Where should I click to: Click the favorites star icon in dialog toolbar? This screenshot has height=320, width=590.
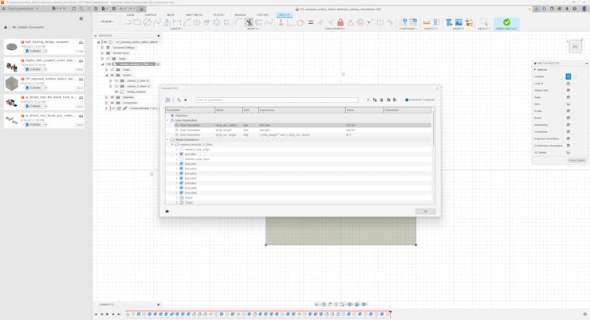tap(186, 100)
